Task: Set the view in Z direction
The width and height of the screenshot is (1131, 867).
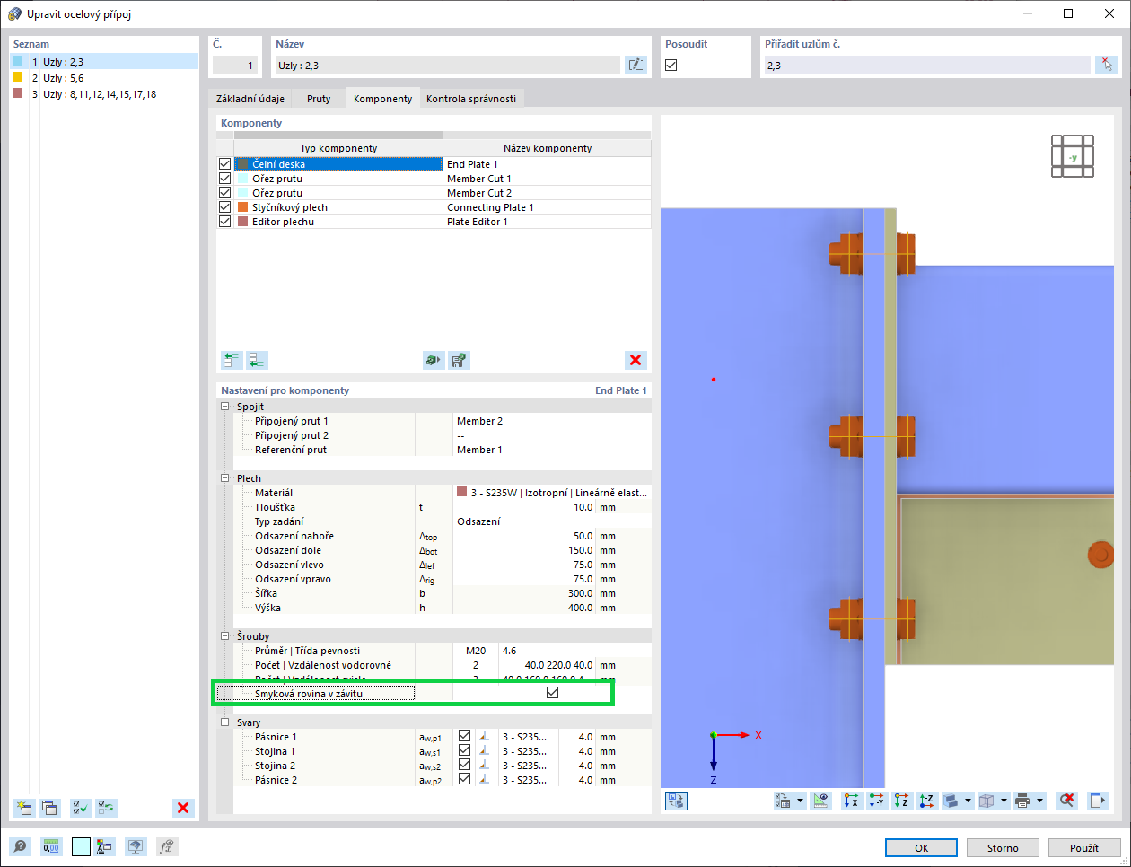Action: click(x=901, y=801)
